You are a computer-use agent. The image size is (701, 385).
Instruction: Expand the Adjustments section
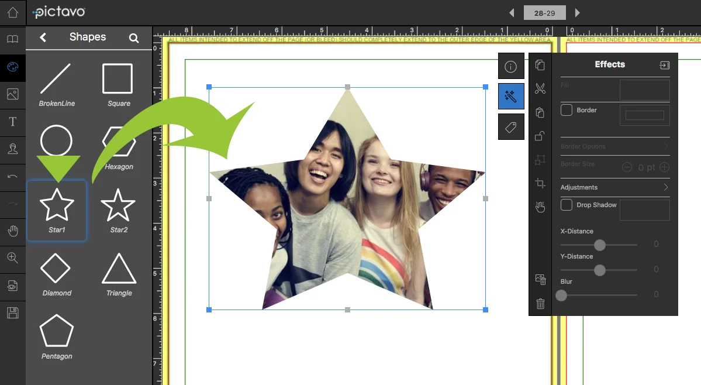click(614, 187)
